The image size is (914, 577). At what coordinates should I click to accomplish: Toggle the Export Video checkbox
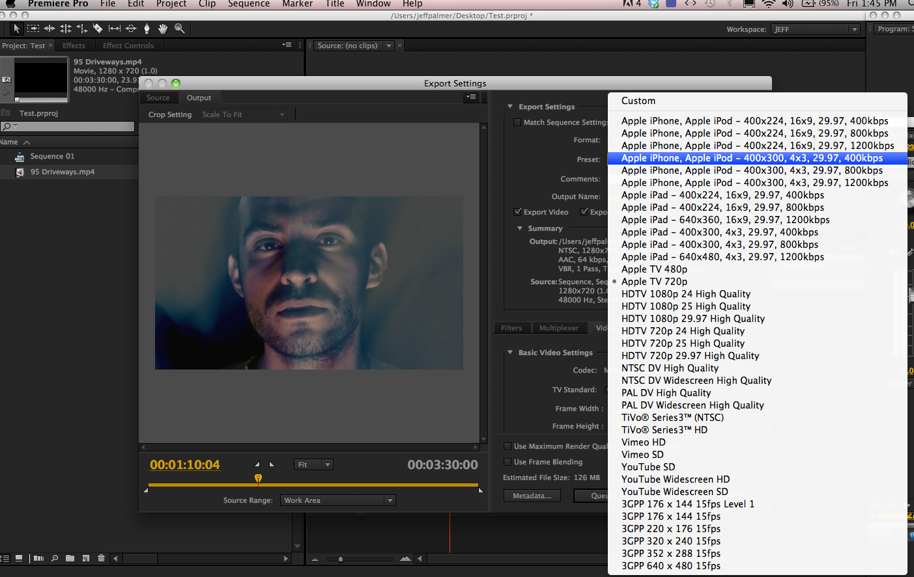[517, 212]
